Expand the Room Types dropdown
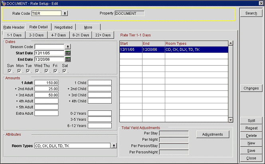 tap(114, 146)
